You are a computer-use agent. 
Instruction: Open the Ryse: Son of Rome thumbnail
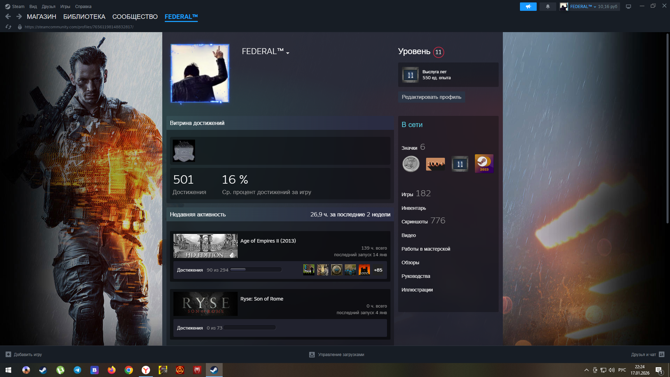tap(205, 304)
